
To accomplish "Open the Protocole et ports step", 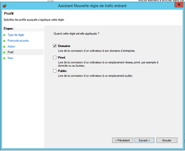I will click(x=18, y=41).
